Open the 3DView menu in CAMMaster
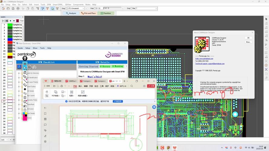 point(68,5)
